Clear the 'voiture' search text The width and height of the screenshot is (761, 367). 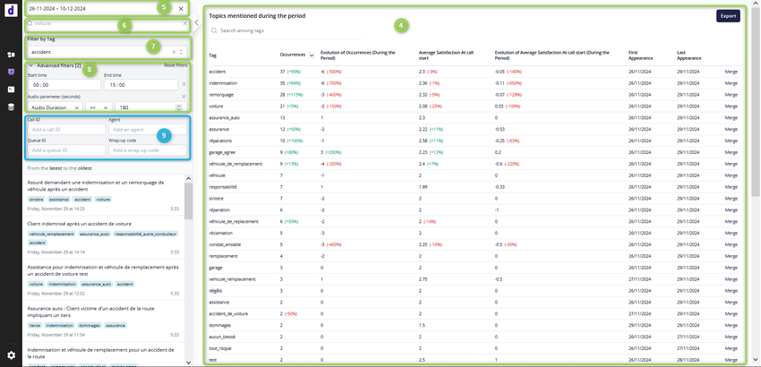tap(184, 24)
